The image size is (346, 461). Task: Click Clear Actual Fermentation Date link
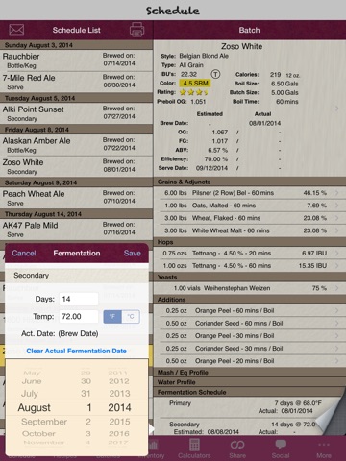(77, 351)
